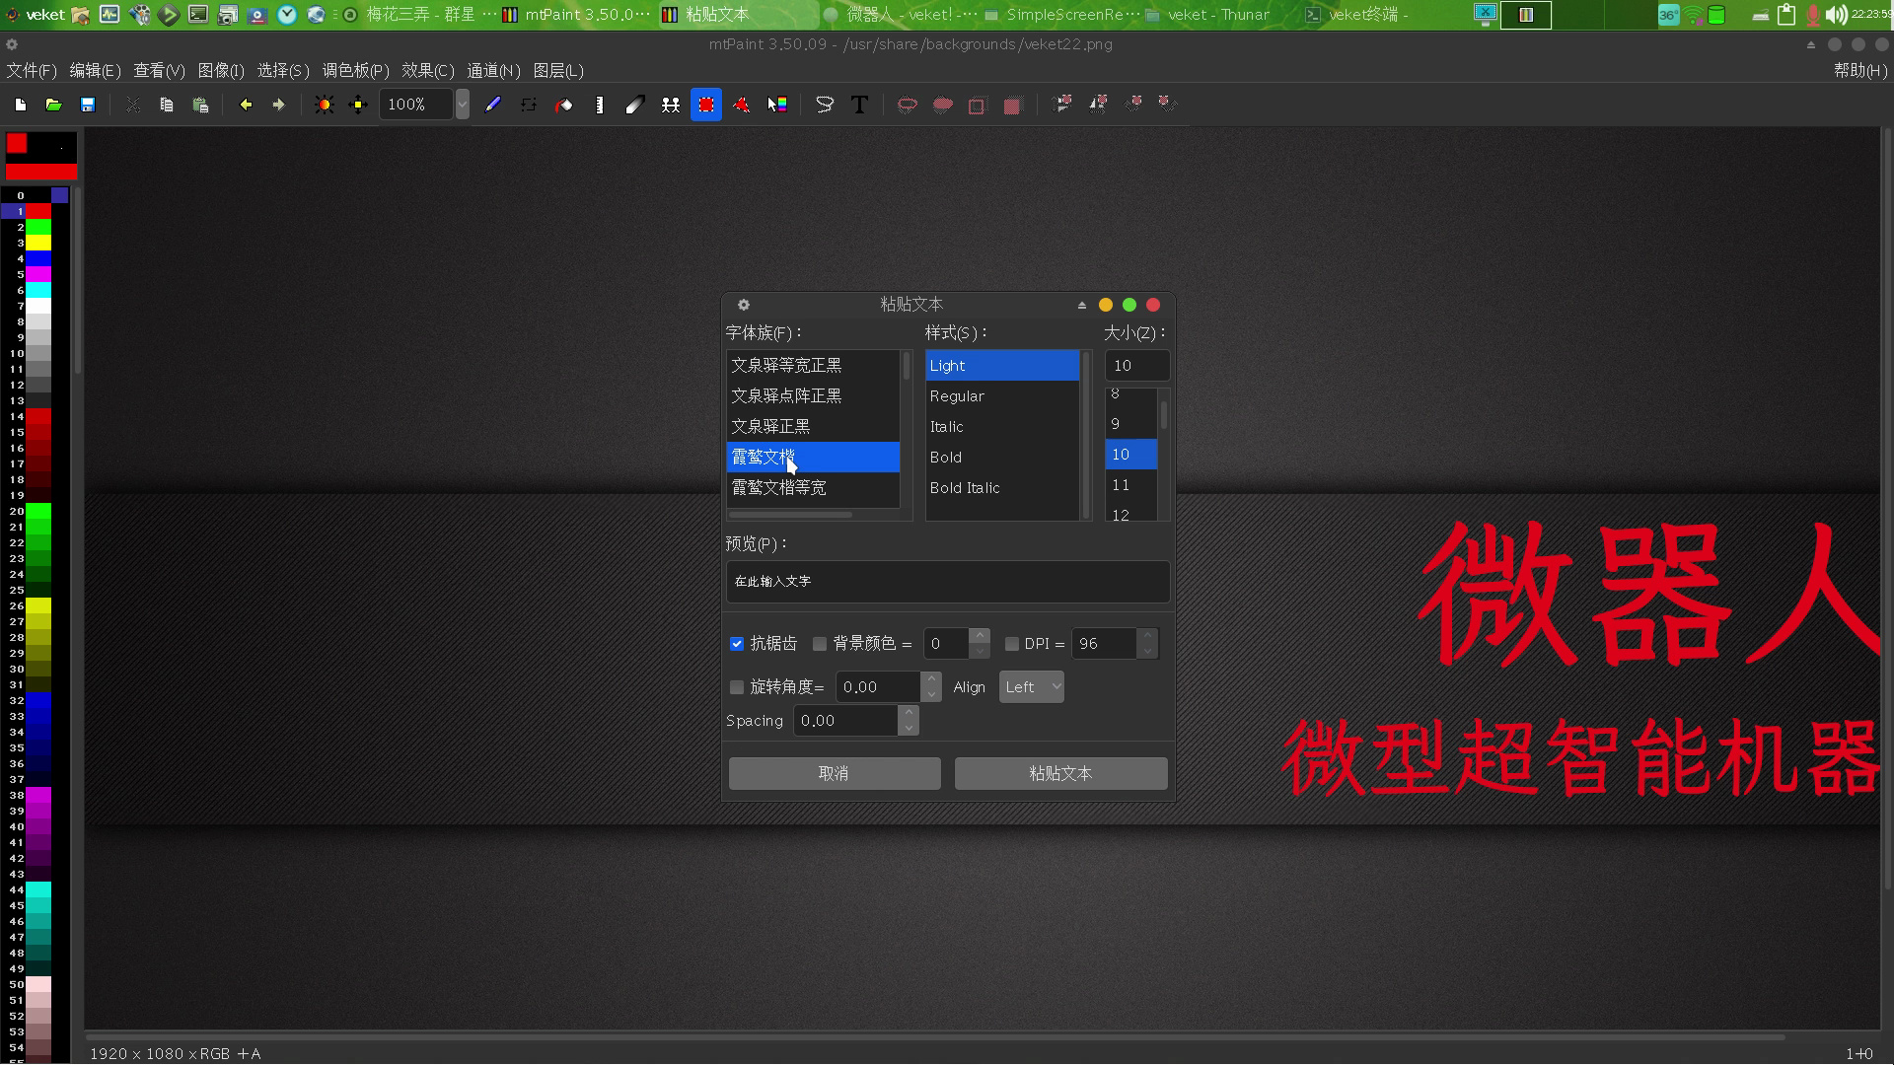Uncheck the 抗锯齿 antialias checkbox
Image resolution: width=1894 pixels, height=1065 pixels.
pos(736,643)
